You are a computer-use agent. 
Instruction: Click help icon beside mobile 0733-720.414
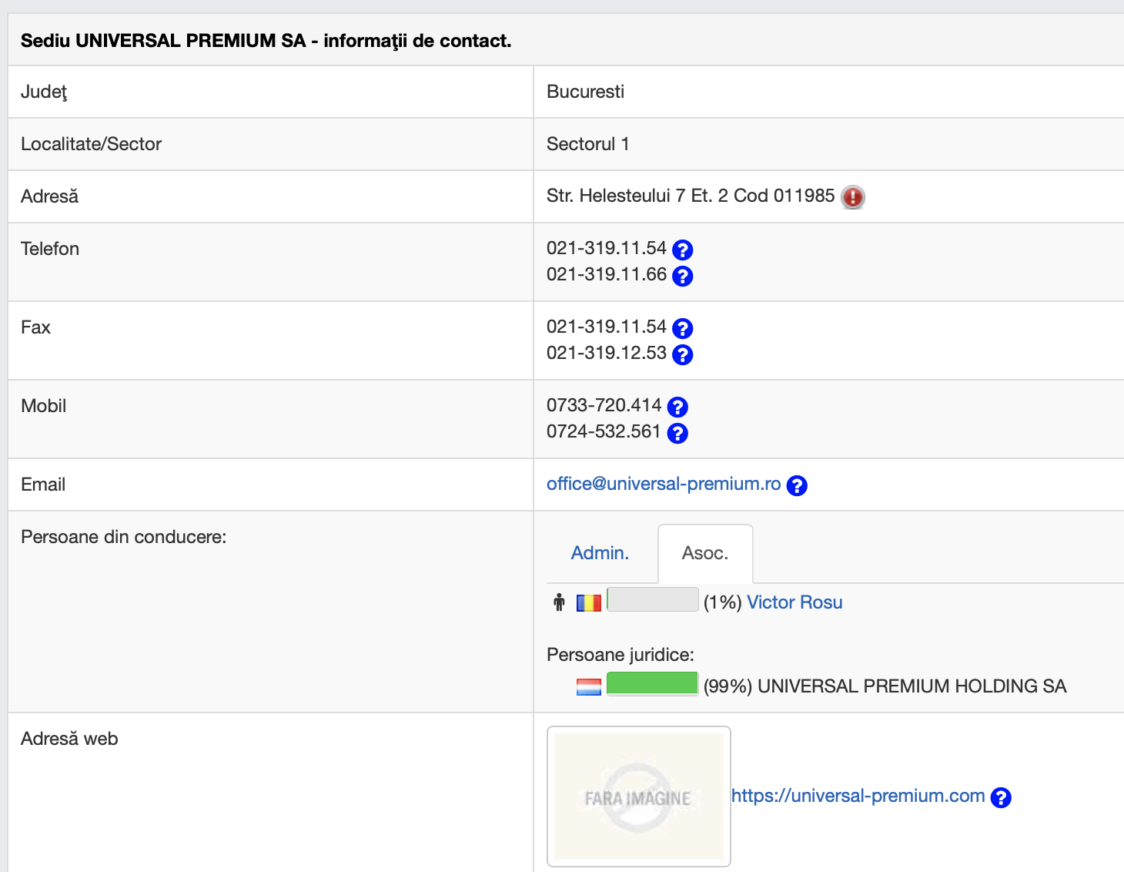click(x=677, y=407)
